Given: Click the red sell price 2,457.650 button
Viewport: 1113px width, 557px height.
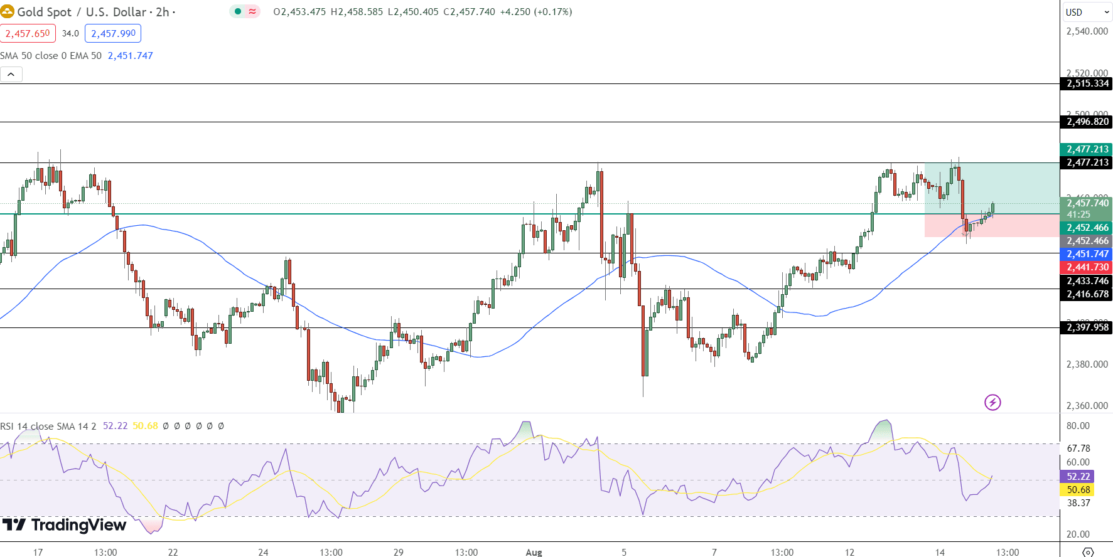Looking at the screenshot, I should [28, 33].
